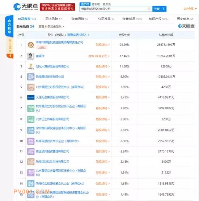Open 珠海红恺软件科技有限公司 link

[52, 162]
